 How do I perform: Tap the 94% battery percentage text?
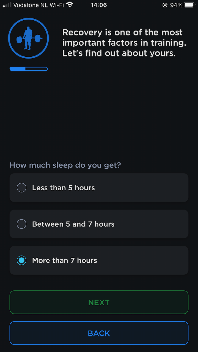point(176,5)
